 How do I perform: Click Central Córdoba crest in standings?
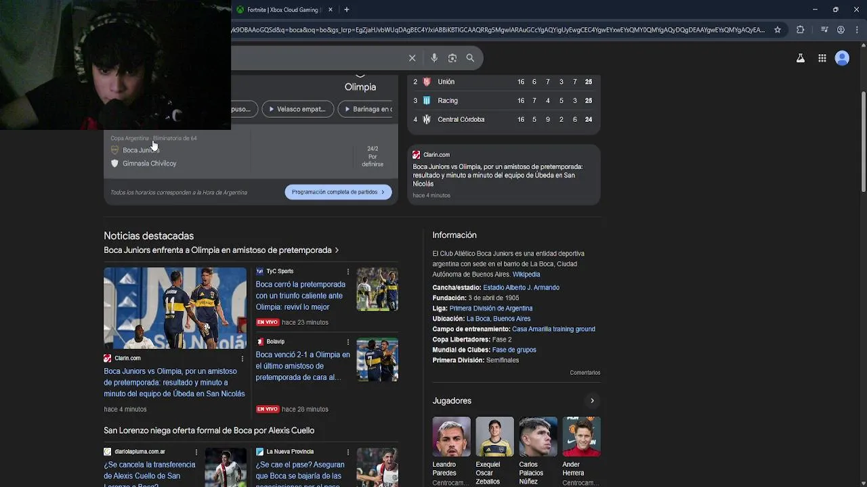427,120
